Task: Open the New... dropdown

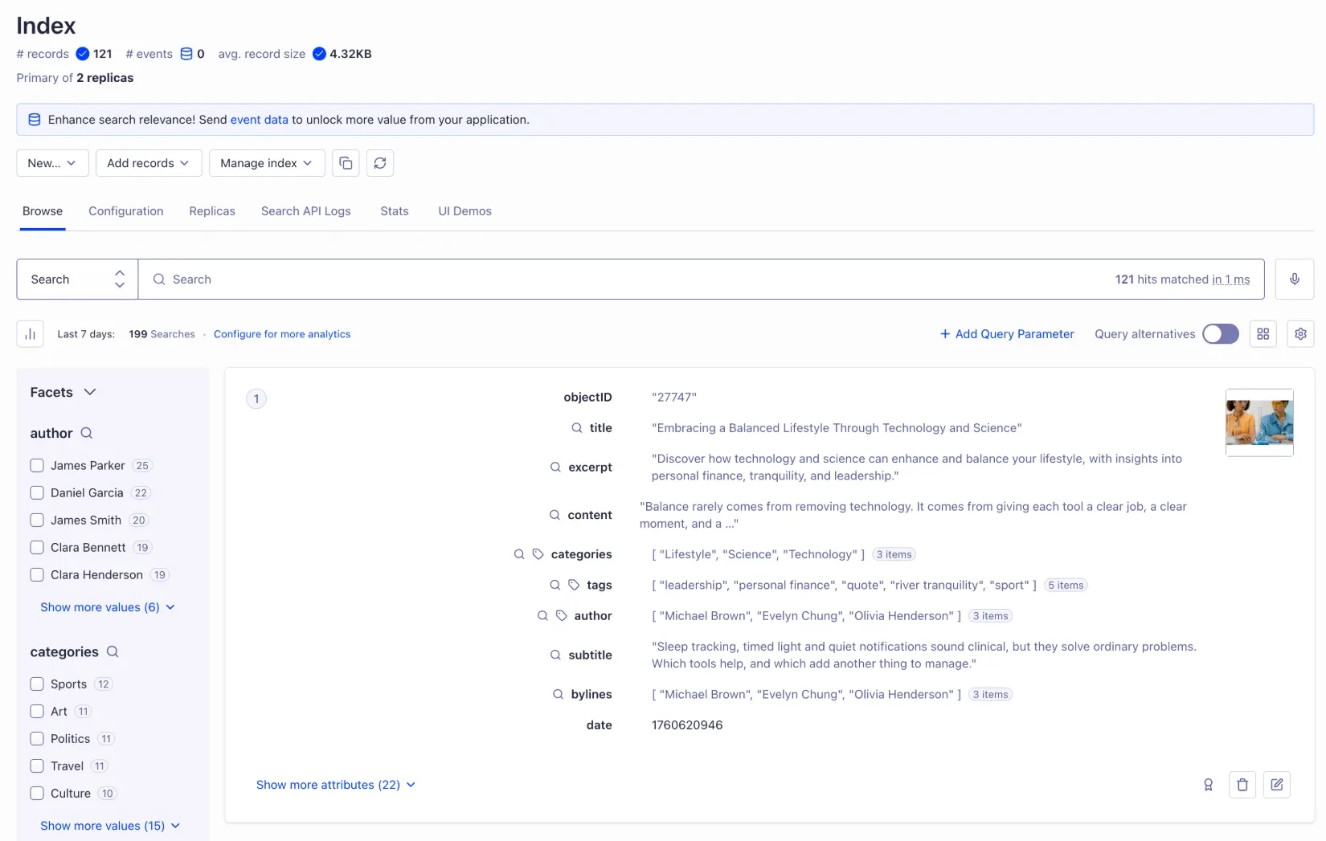Action: click(52, 163)
